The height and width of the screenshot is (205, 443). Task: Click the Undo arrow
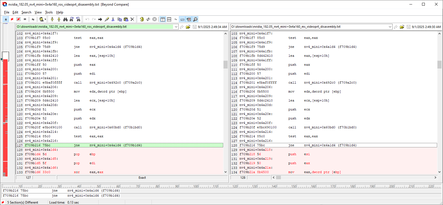pyautogui.click(x=87, y=19)
